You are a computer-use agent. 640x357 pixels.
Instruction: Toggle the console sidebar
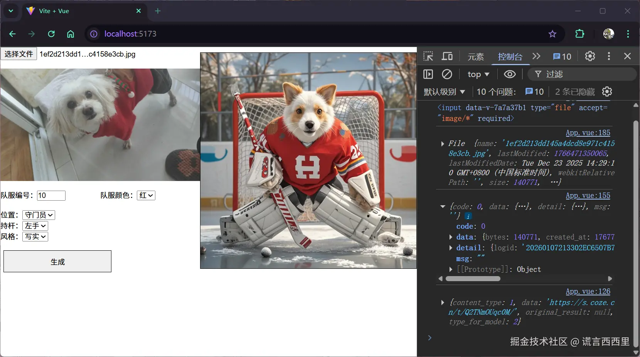coord(428,74)
